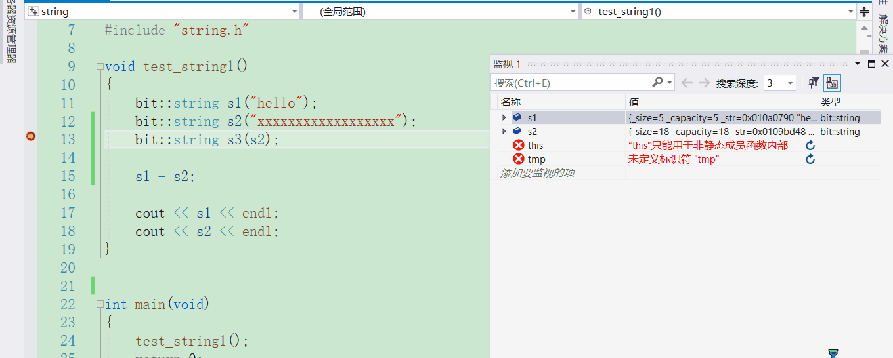893x358 pixels.
Task: Click line 'bit::string s3(s2);'
Action: (207, 140)
